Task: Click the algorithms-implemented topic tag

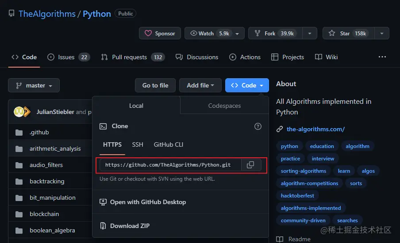Action: tap(311, 208)
